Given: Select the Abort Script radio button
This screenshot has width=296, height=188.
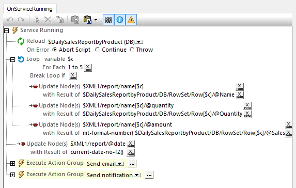Looking at the screenshot, I should (54, 50).
